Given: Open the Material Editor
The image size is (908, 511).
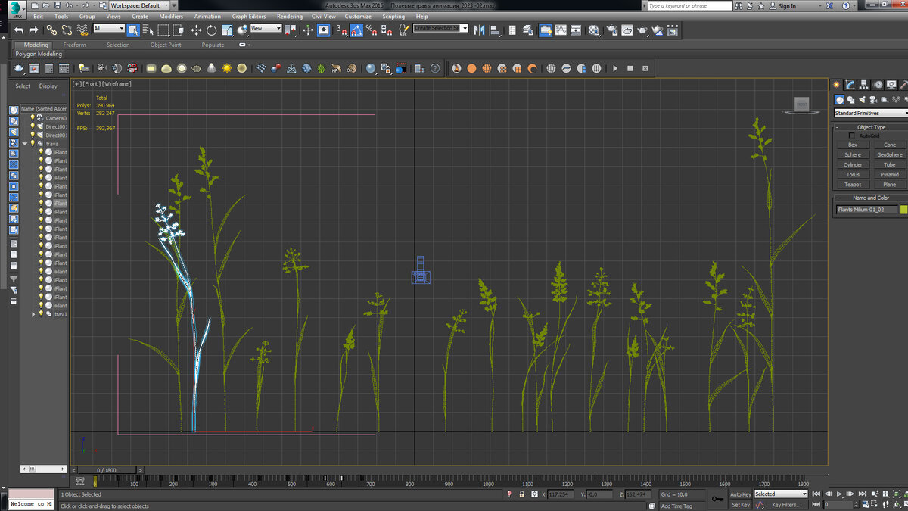Looking at the screenshot, I should click(x=595, y=30).
